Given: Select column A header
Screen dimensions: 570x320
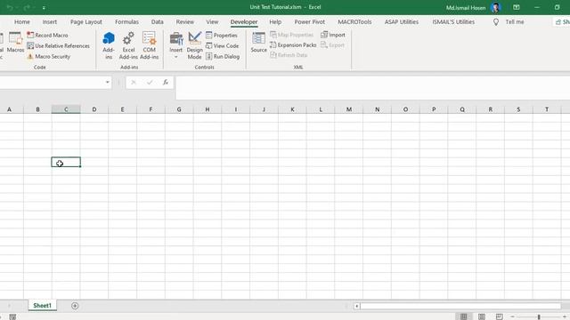Looking at the screenshot, I should 10,109.
